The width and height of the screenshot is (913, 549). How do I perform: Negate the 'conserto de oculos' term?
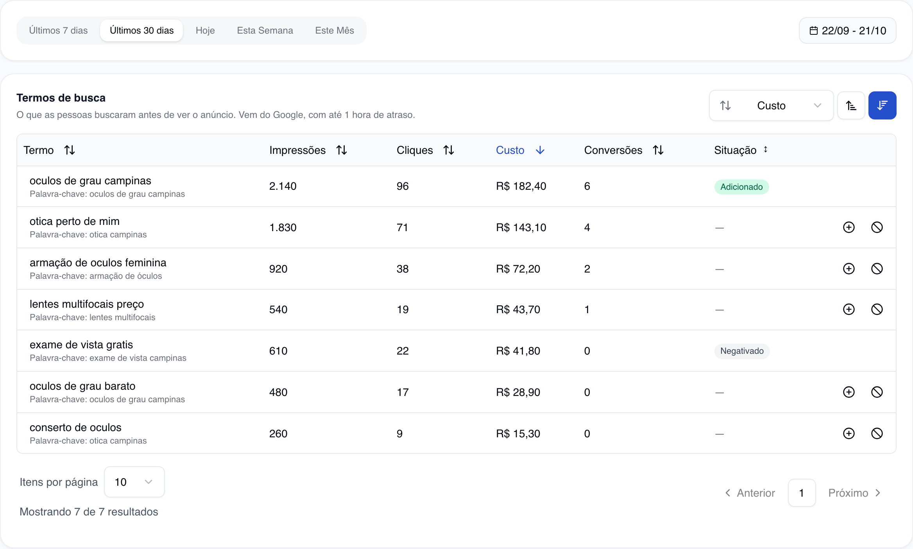pos(877,433)
